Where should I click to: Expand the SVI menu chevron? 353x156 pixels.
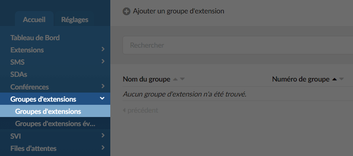point(103,135)
